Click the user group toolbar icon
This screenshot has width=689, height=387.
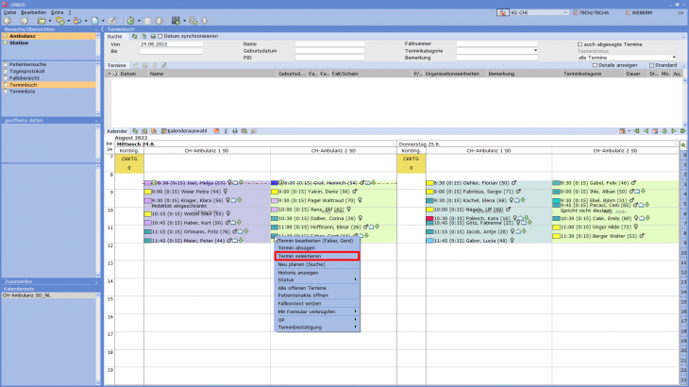(76, 20)
